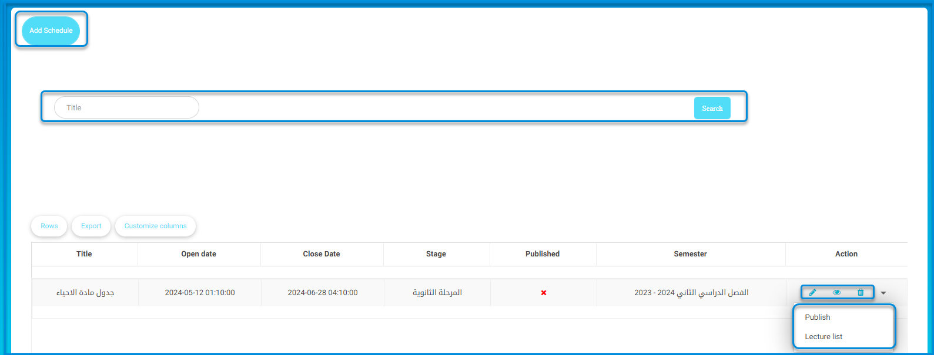Click the Action column header
Viewport: 934px width, 355px height.
pos(846,254)
